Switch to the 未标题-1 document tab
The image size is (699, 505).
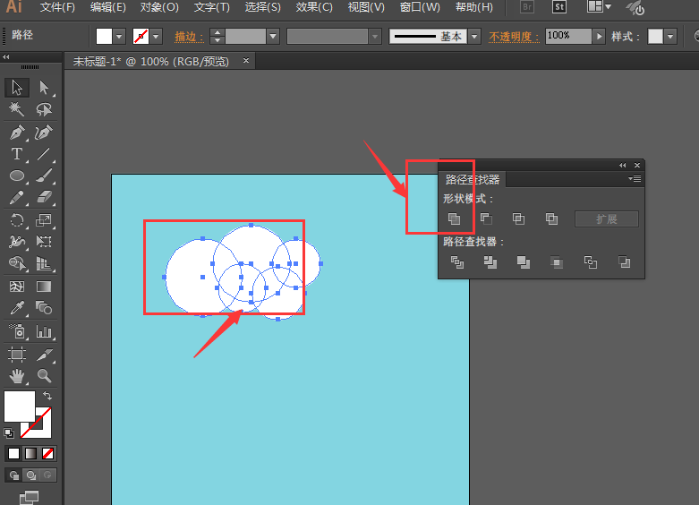pyautogui.click(x=151, y=61)
